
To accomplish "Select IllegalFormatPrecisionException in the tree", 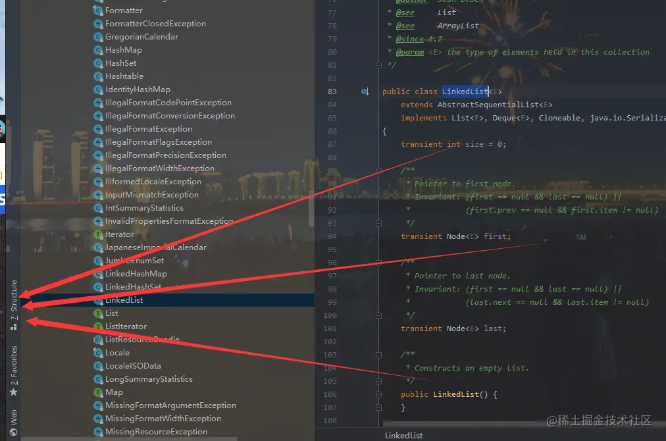I will pos(166,155).
